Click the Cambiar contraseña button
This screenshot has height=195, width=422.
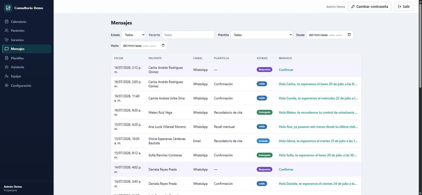click(370, 7)
